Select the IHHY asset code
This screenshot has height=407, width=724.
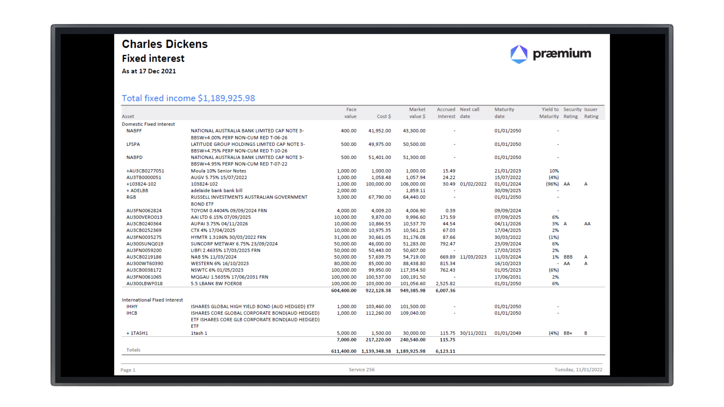(x=132, y=307)
